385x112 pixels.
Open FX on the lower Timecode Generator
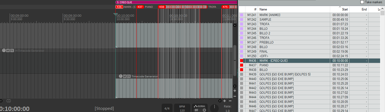pyautogui.click(x=129, y=76)
